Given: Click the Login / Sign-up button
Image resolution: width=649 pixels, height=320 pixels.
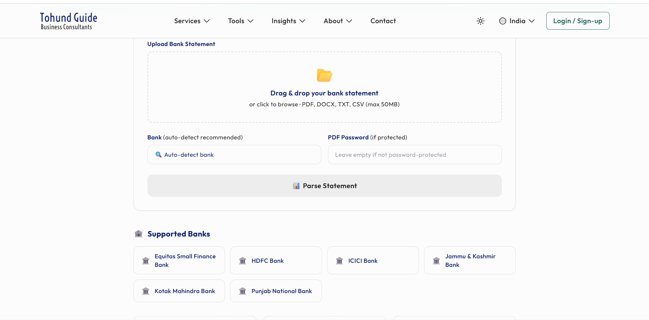Looking at the screenshot, I should click(578, 21).
